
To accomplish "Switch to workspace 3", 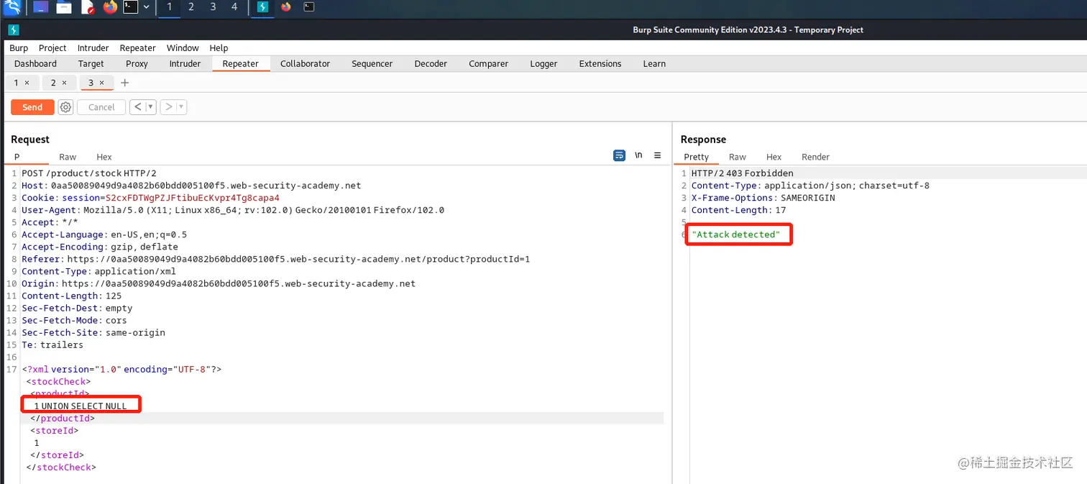I will click(x=213, y=7).
